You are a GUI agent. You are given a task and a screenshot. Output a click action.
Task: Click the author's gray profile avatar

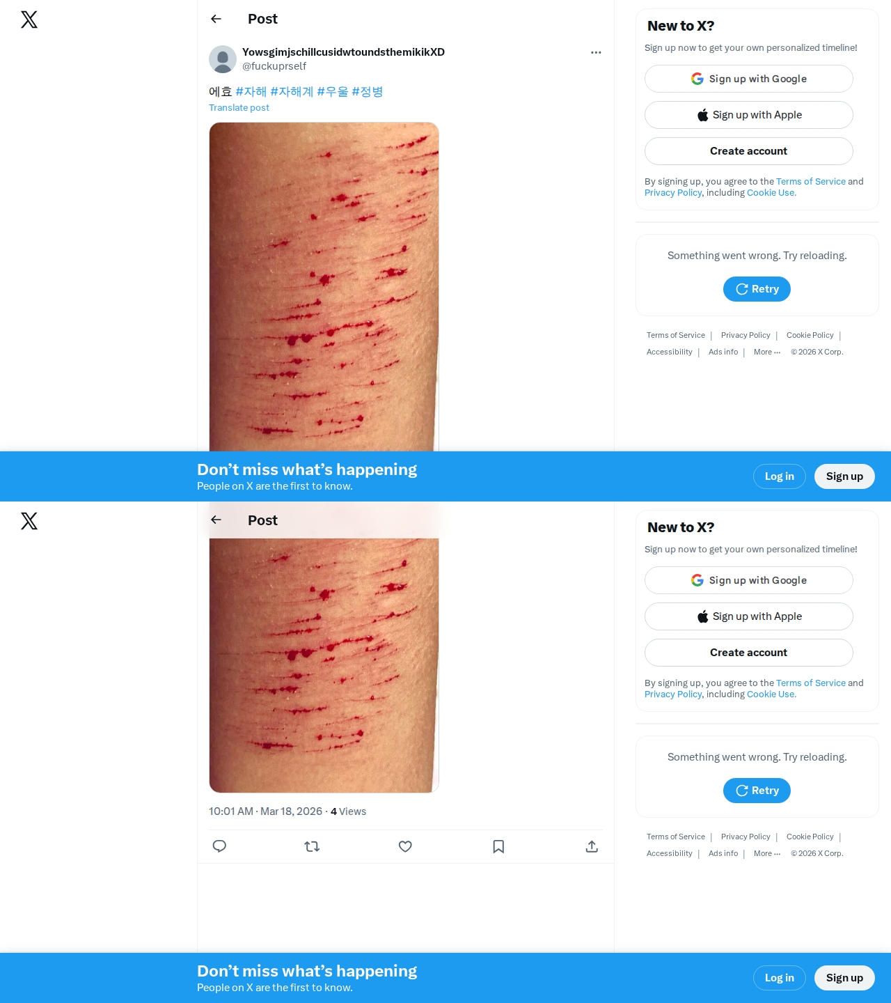point(223,59)
